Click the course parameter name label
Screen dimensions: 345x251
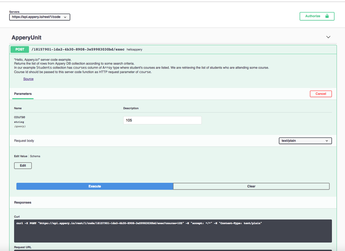coord(19,117)
